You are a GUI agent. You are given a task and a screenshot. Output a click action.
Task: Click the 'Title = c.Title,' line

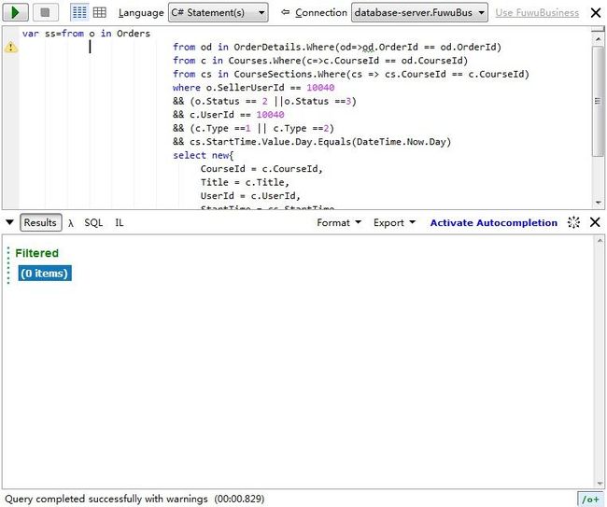(245, 183)
